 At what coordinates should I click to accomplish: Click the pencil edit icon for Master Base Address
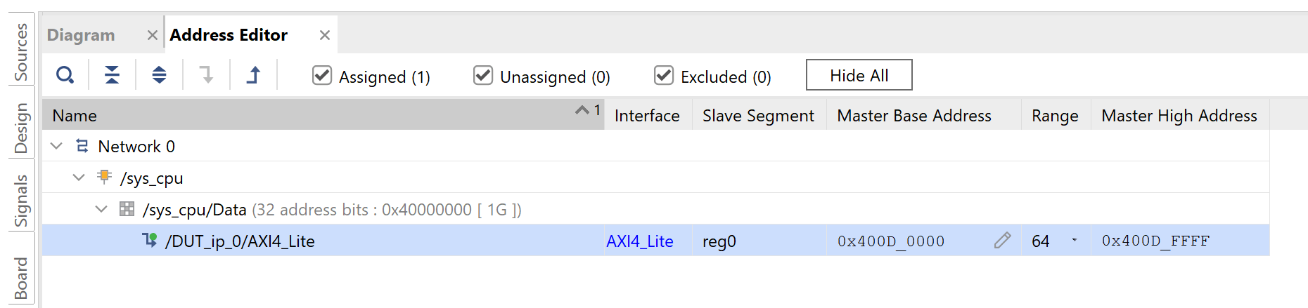[x=1002, y=241]
